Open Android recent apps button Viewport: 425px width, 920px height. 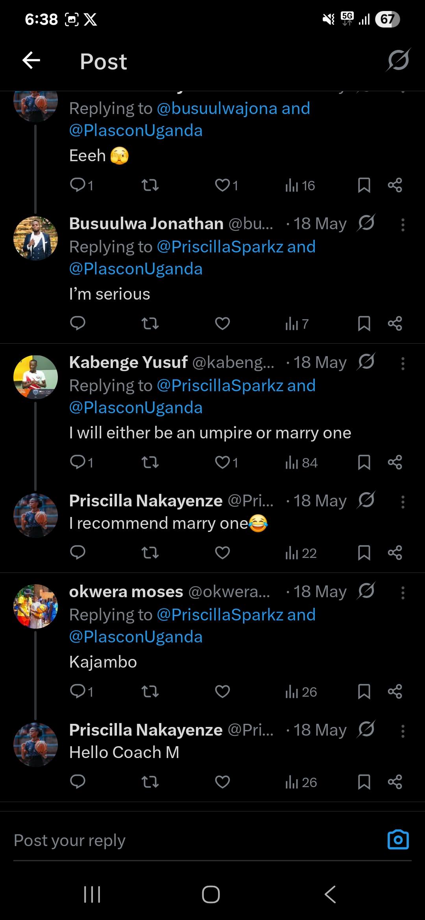[x=92, y=894]
